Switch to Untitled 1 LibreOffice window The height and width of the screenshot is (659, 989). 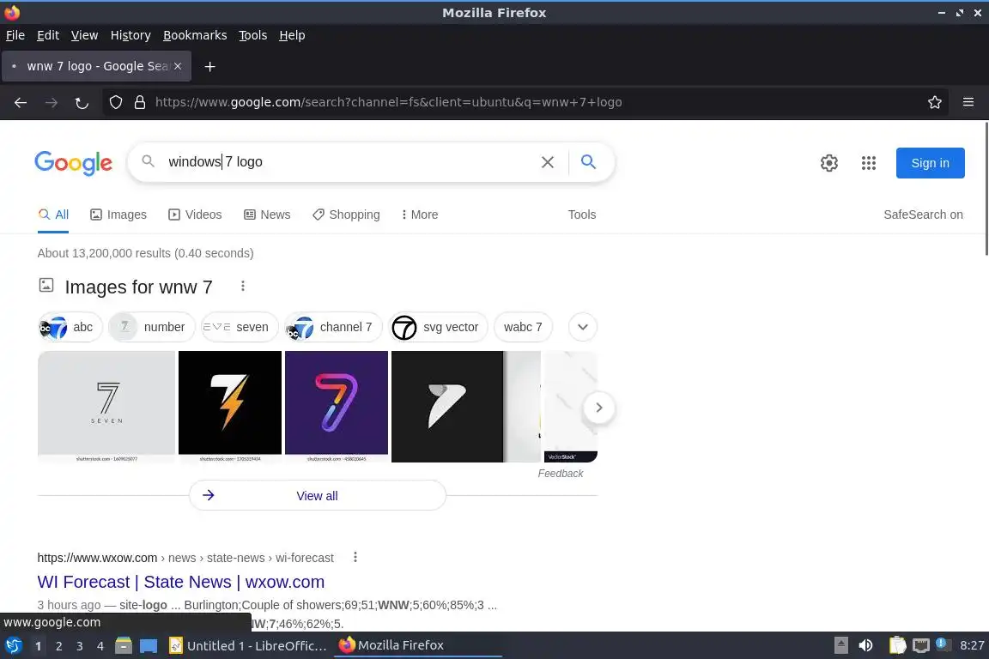248,646
